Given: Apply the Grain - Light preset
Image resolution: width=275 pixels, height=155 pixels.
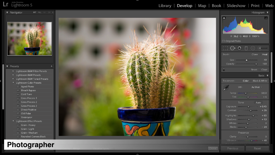Looking at the screenshot, I should point(27,129).
